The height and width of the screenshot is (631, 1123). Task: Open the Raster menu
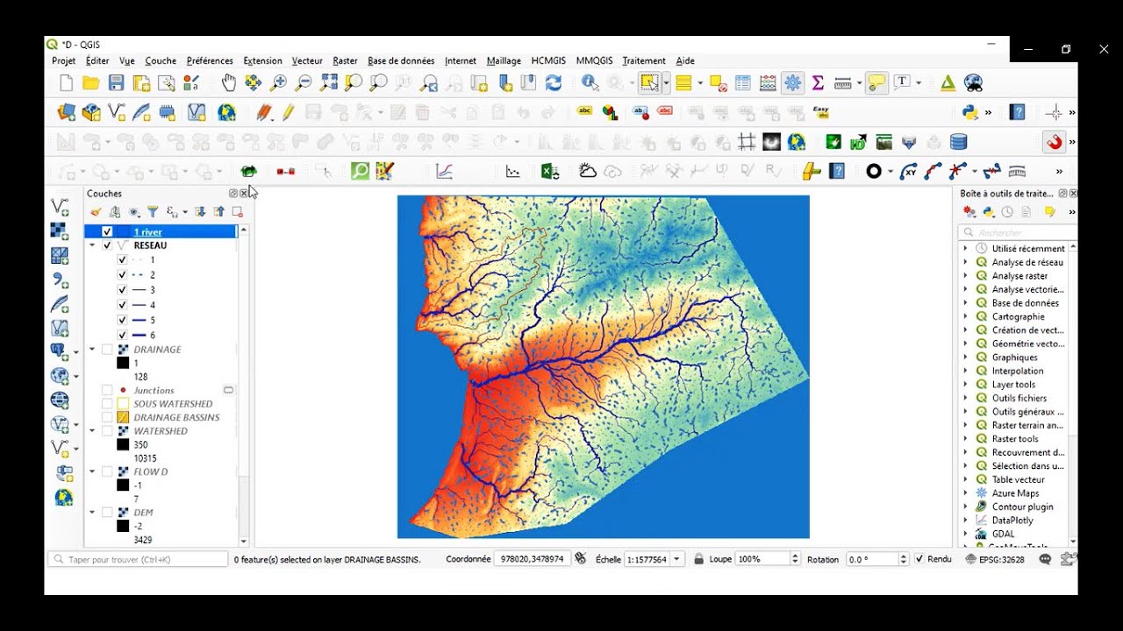pos(345,61)
